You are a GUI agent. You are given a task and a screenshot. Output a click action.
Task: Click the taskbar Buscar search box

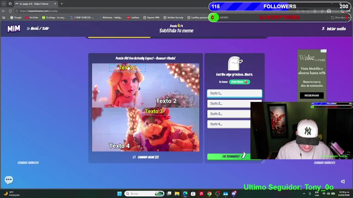tap(144, 194)
